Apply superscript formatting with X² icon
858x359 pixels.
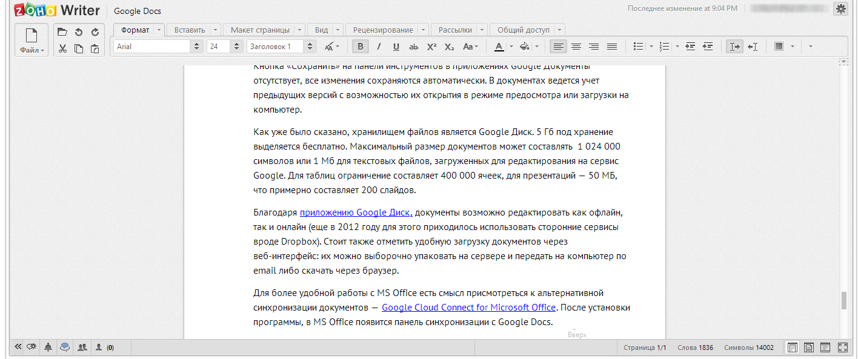click(x=431, y=47)
